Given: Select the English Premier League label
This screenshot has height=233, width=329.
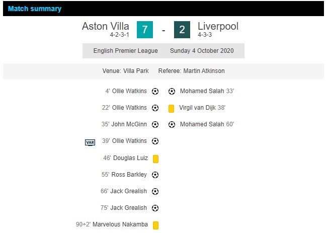Looking at the screenshot, I should pos(125,51).
